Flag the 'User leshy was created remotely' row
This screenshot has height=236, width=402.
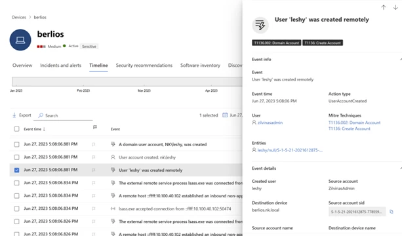93,170
